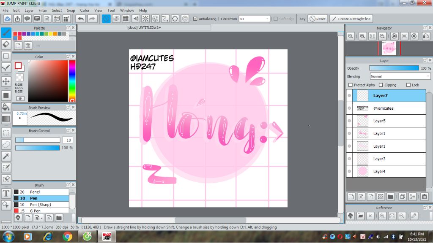The image size is (433, 243).
Task: Click Create a straight line button
Action: click(x=351, y=19)
